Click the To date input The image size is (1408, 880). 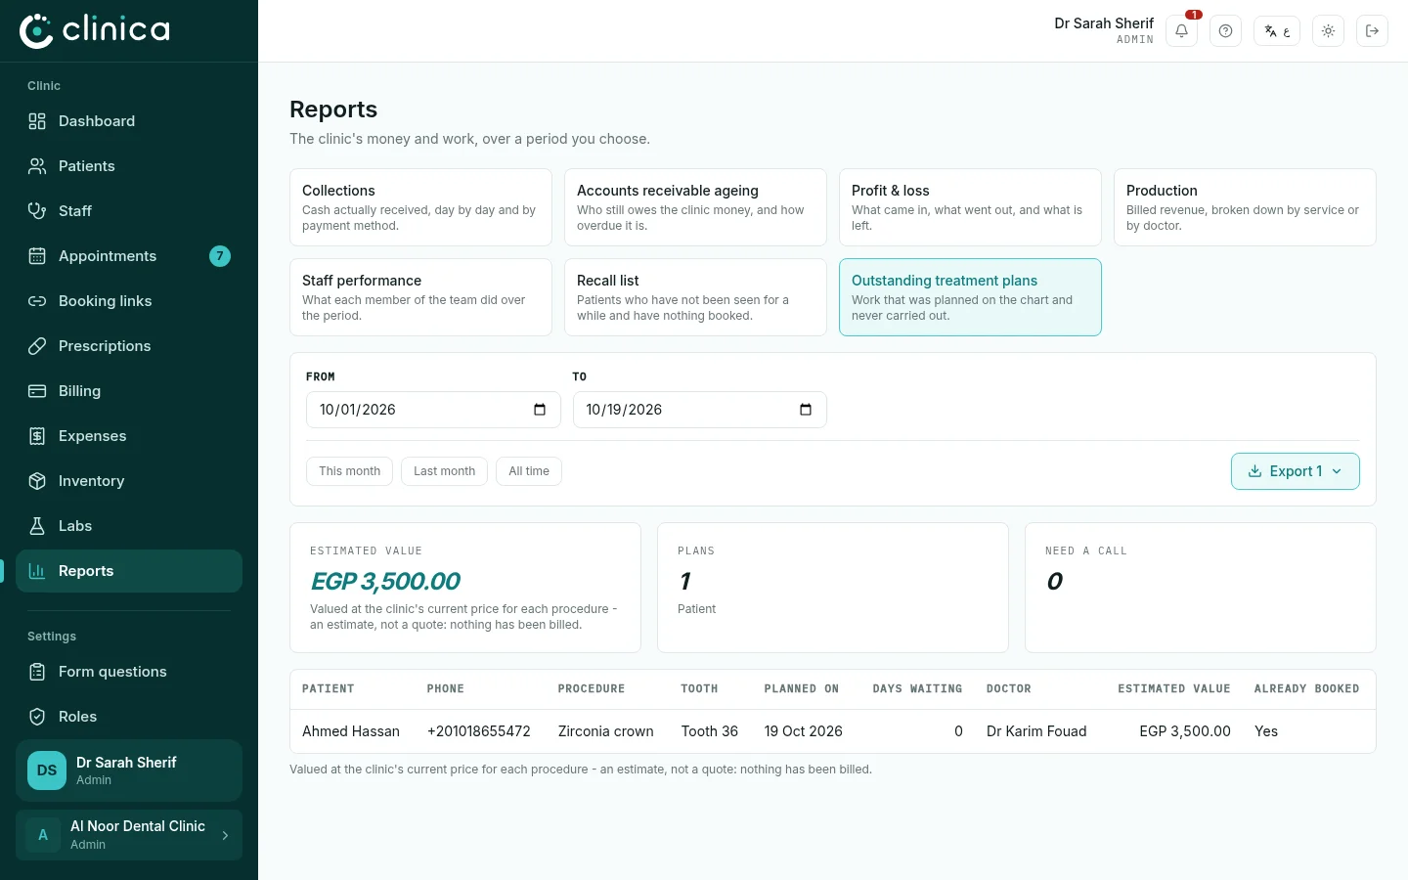coord(699,410)
